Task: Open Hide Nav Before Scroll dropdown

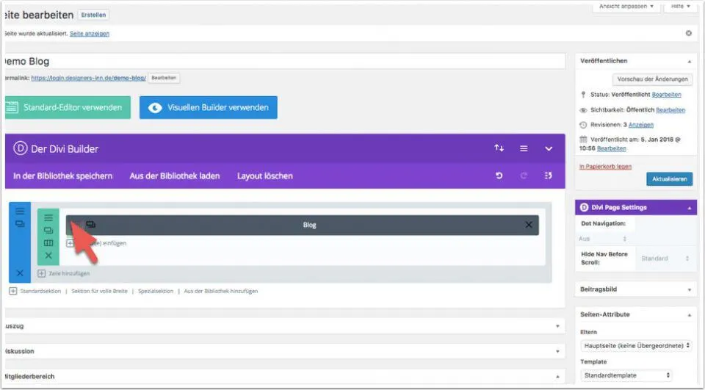Action: (x=665, y=259)
